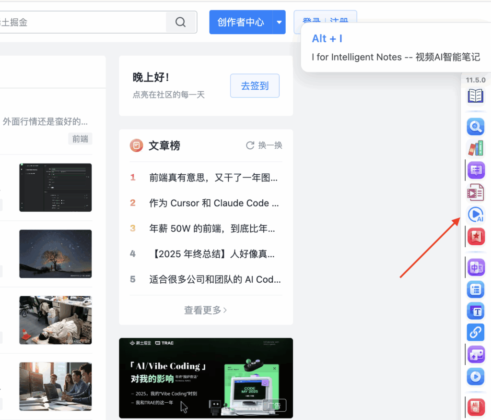Click the 去签到 check-in button
The width and height of the screenshot is (491, 420).
pyautogui.click(x=255, y=86)
